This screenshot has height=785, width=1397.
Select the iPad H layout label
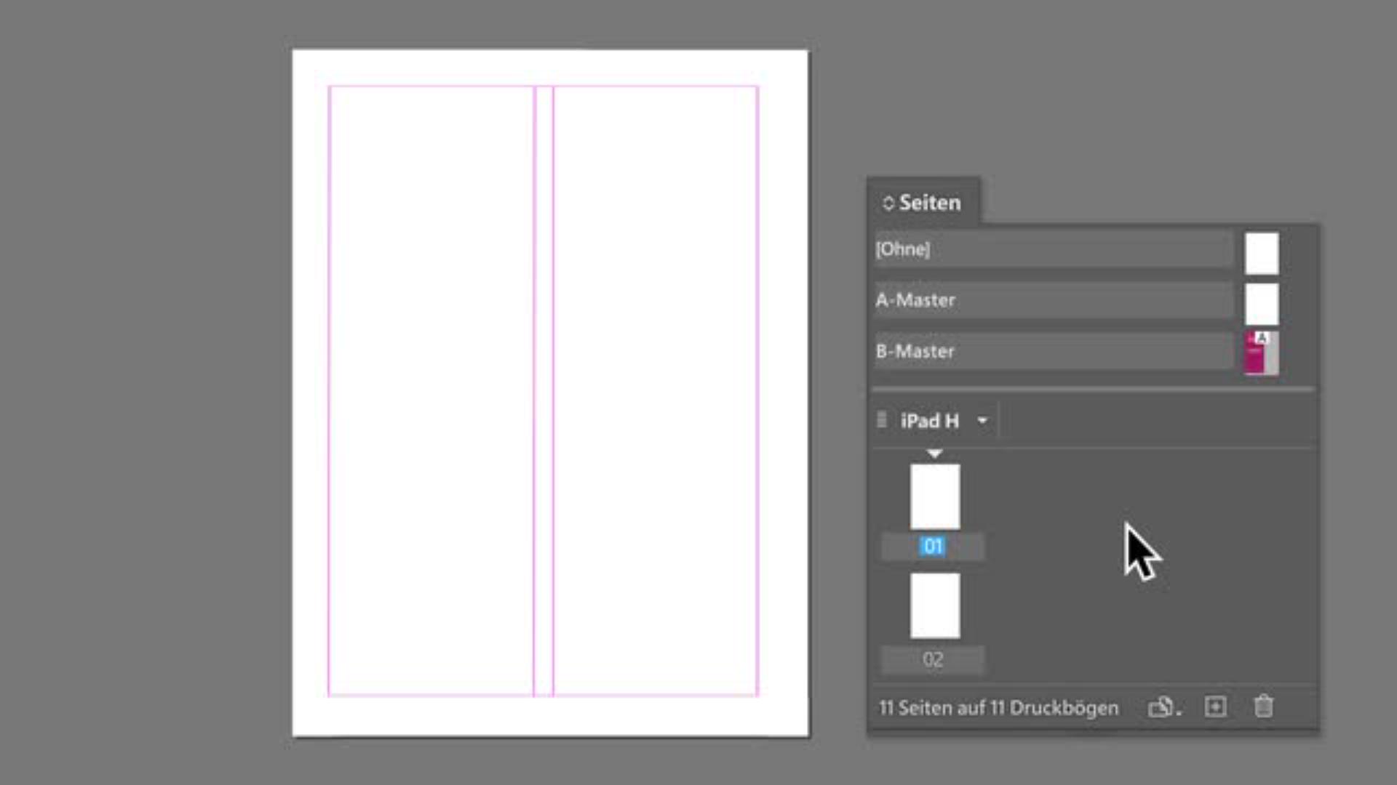point(929,421)
